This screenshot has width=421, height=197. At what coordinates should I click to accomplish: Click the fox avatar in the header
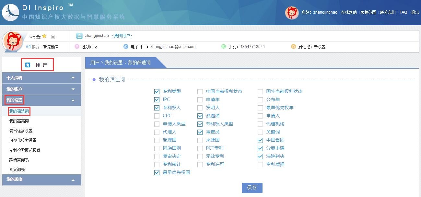pos(292,13)
